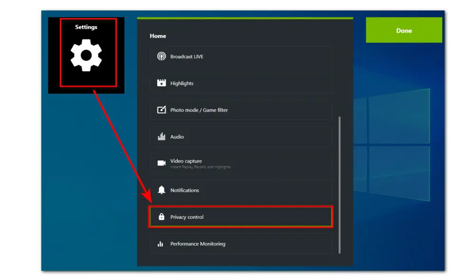Click the Home heading link
This screenshot has width=475, height=276.
click(x=158, y=36)
